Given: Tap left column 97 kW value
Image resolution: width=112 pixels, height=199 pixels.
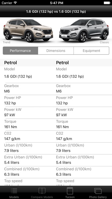Looking at the screenshot, I should [x=10, y=115].
